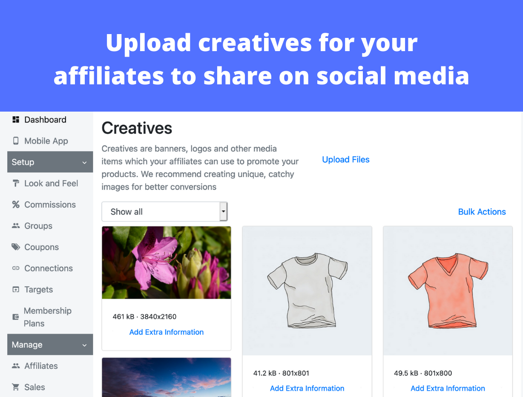Image resolution: width=523 pixels, height=397 pixels.
Task: Collapse the Setup section chevron
Action: [84, 163]
